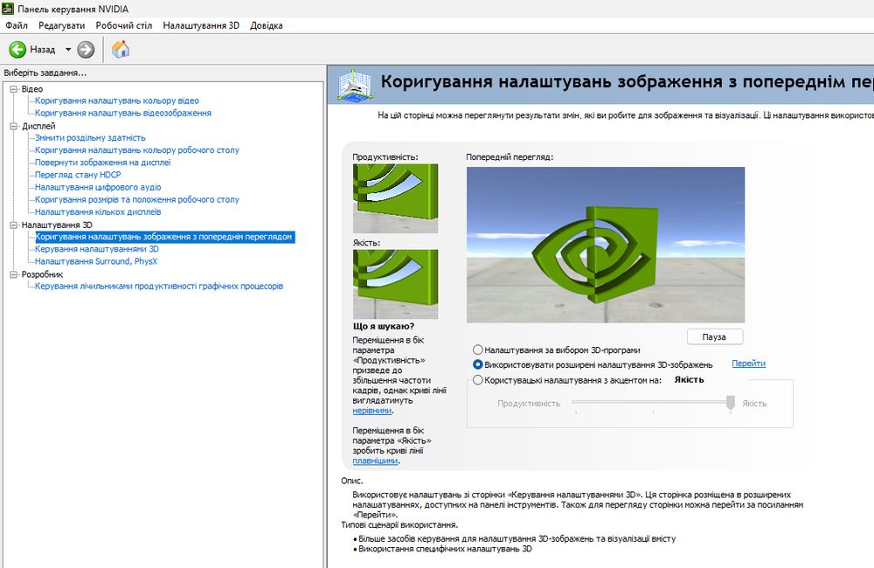The width and height of the screenshot is (874, 568).
Task: Click the Пауза button
Action: [x=715, y=336]
